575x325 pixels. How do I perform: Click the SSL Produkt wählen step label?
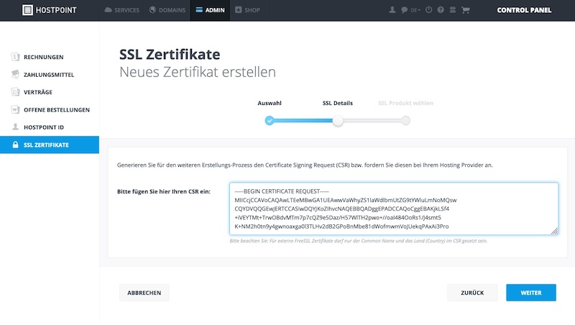[x=405, y=103]
